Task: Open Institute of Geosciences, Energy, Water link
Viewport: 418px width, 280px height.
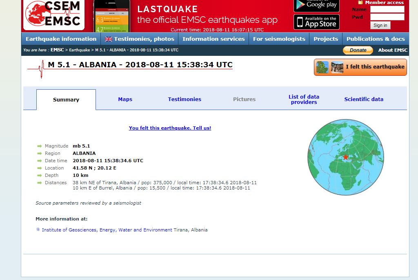Action: pyautogui.click(x=107, y=230)
